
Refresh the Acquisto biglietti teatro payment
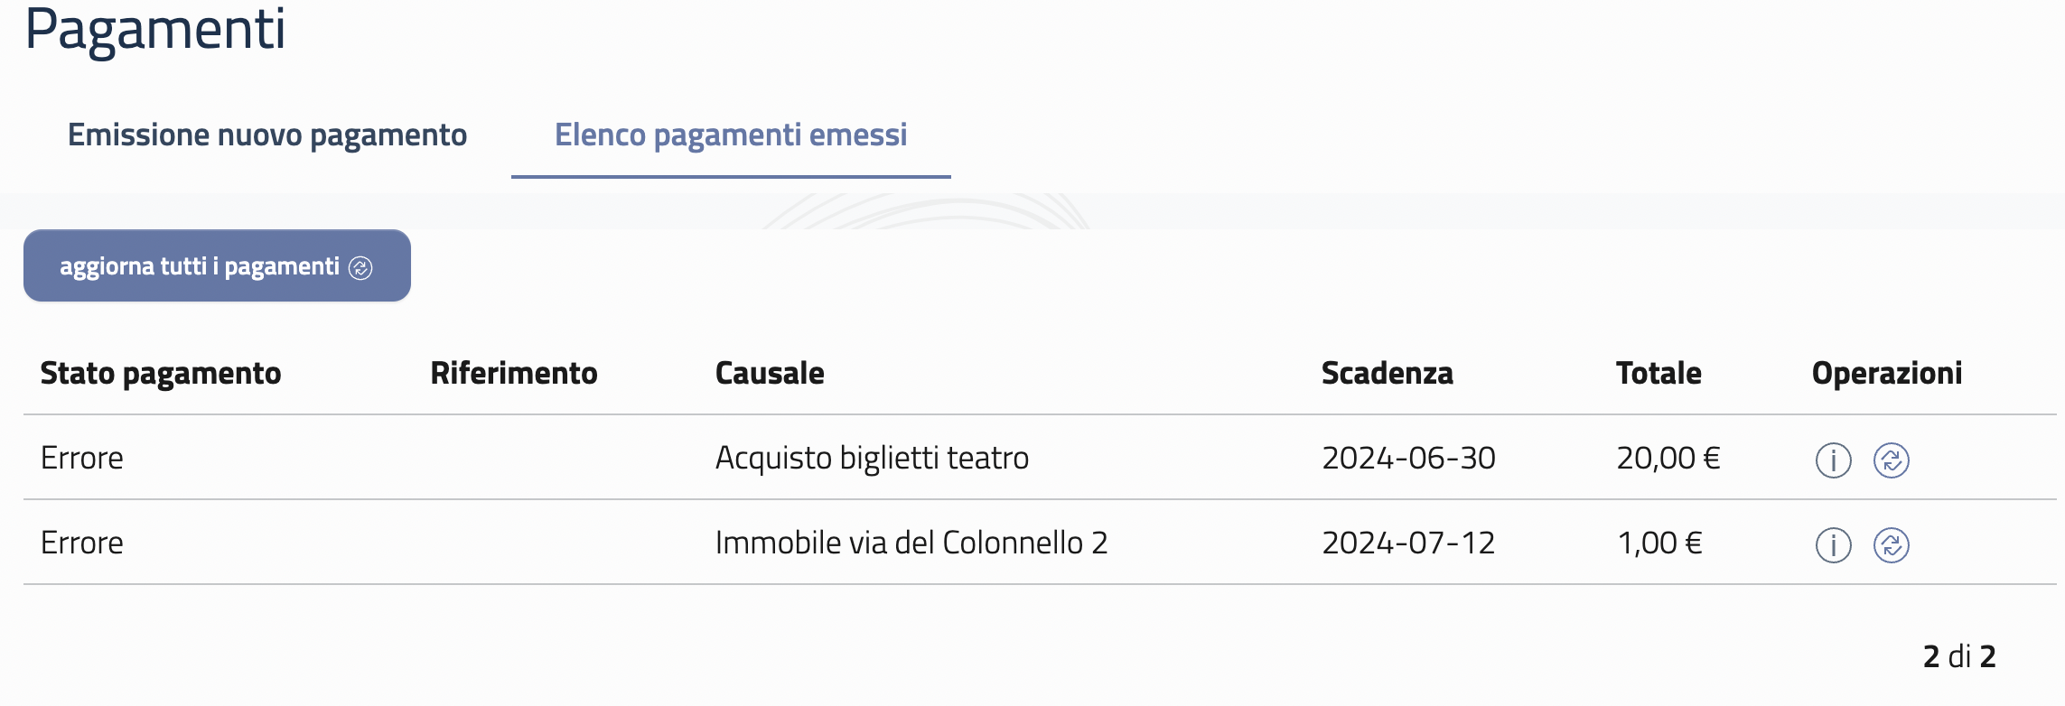pos(1891,460)
